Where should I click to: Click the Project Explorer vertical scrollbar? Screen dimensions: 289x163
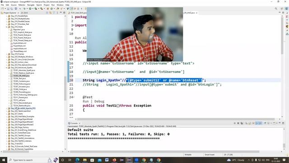65,88
